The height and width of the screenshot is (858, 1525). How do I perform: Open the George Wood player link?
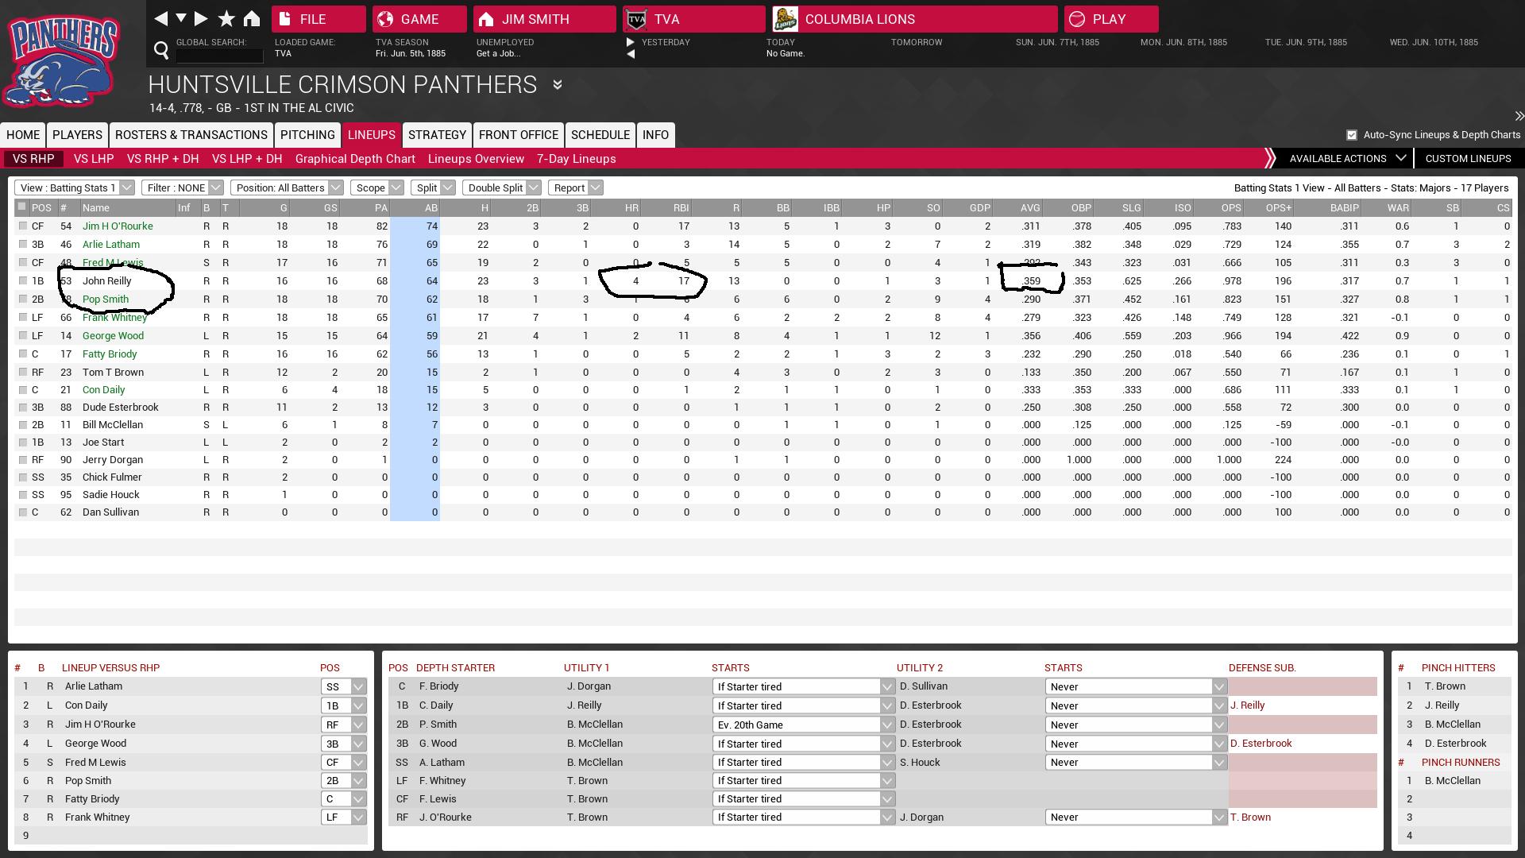click(113, 335)
